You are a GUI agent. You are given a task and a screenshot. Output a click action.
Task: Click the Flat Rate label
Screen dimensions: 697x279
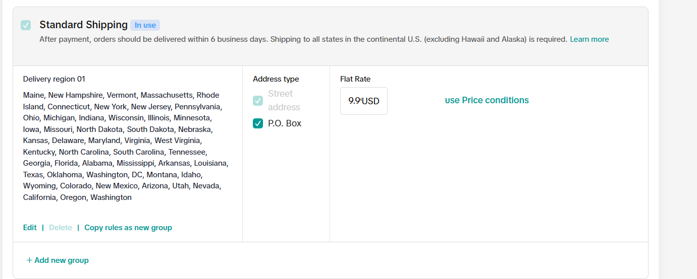pos(355,79)
